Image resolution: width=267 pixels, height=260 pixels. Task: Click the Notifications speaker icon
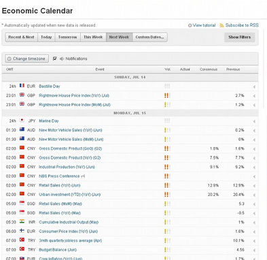click(62, 59)
